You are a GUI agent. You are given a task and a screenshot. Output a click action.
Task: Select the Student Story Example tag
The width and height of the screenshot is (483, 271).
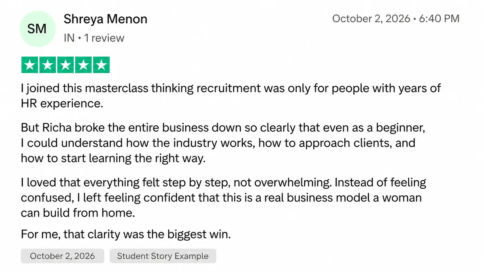[163, 256]
